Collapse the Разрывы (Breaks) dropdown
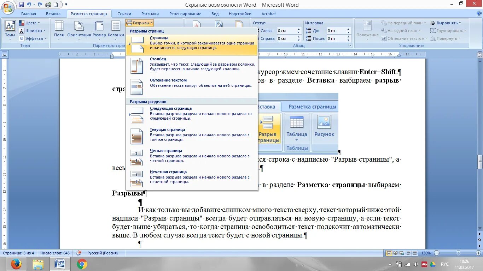Viewport: 483px width, 271px height. pyautogui.click(x=139, y=23)
